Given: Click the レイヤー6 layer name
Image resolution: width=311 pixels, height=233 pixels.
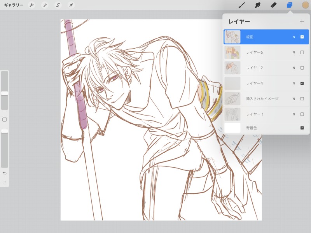Looking at the screenshot, I should (255, 53).
